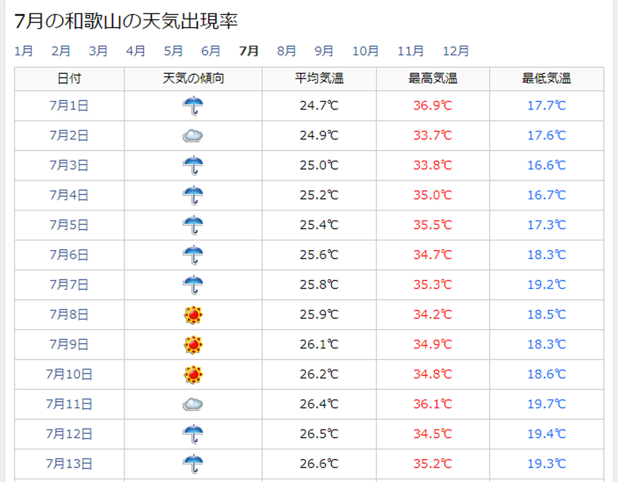The height and width of the screenshot is (482, 626).
Task: Click the umbrella icon for 7月1日
Action: pyautogui.click(x=193, y=106)
